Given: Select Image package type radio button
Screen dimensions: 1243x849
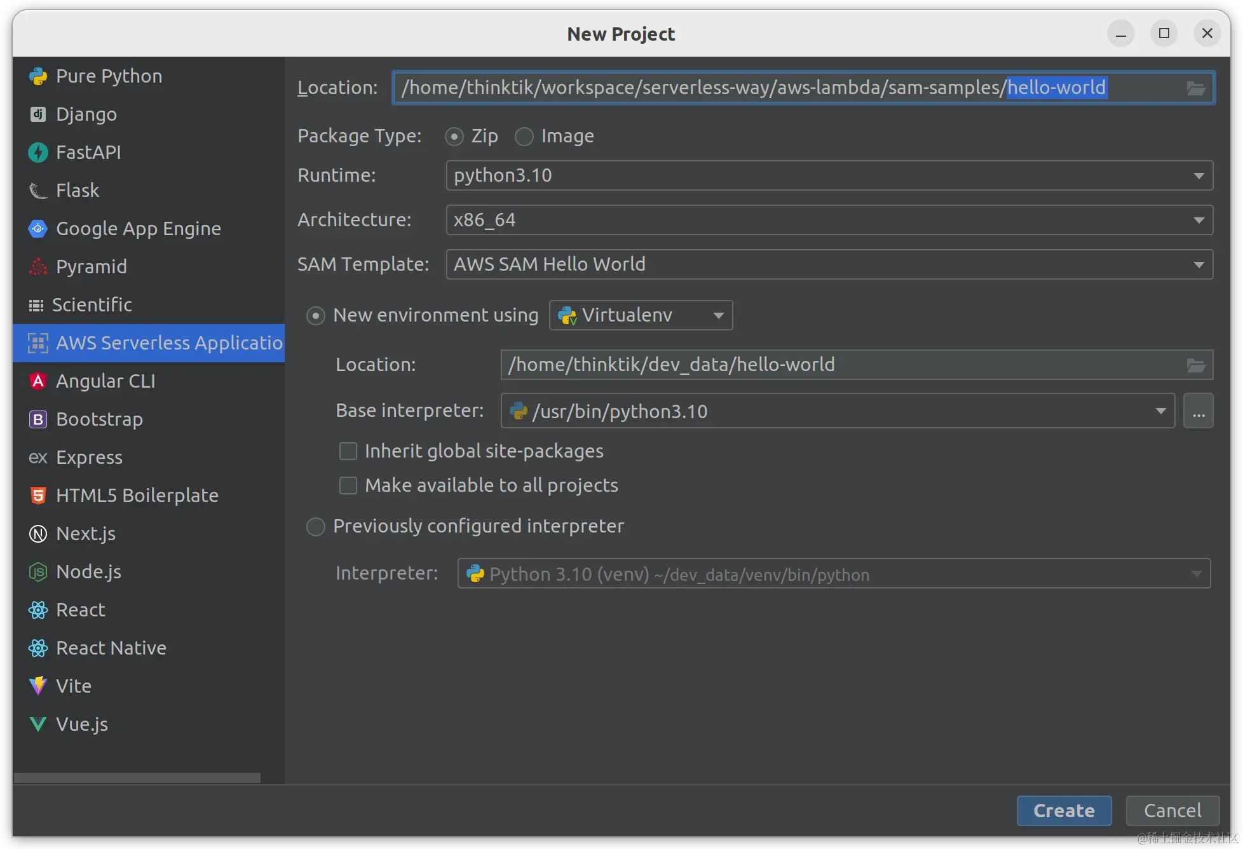Looking at the screenshot, I should (524, 137).
